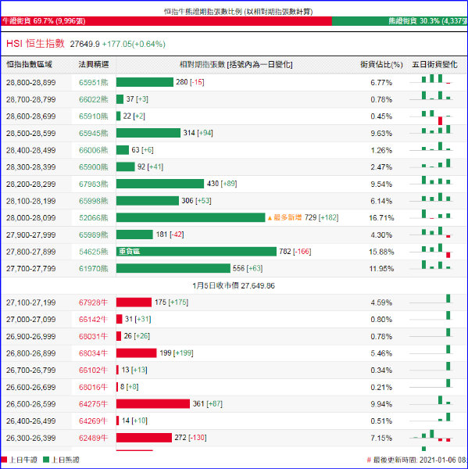Click index change +177.05(+0.64%)
The height and width of the screenshot is (469, 468).
point(134,44)
